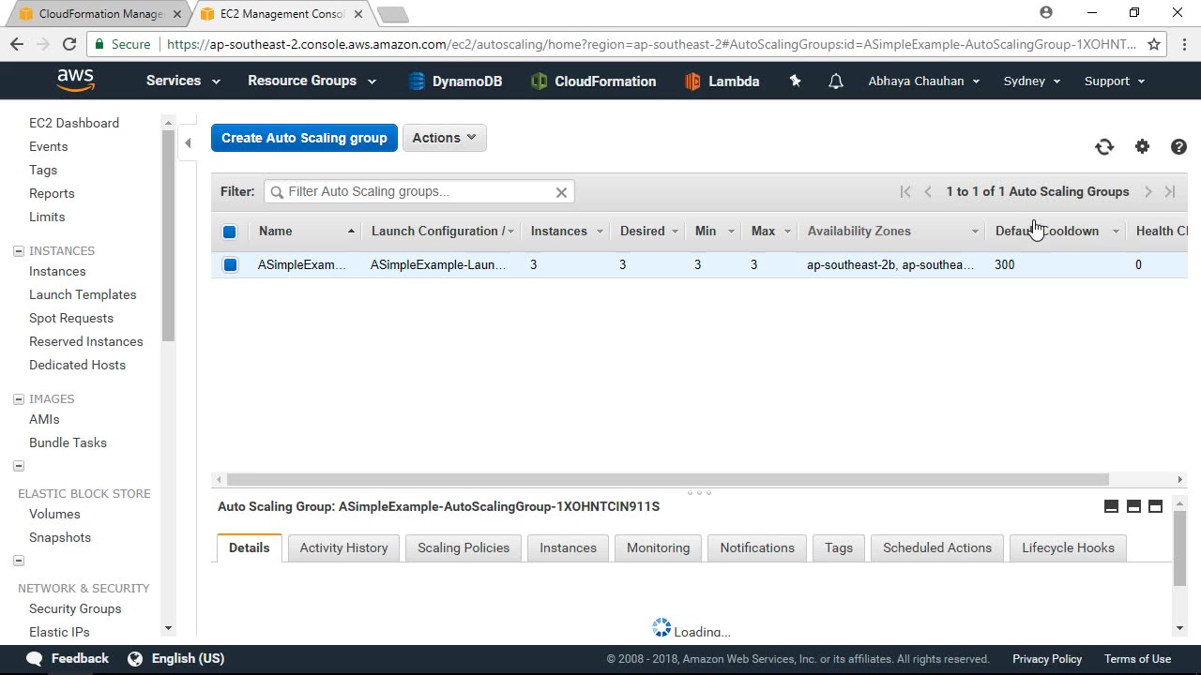Toggle the select-all header checkbox
This screenshot has width=1201, height=675.
[x=229, y=232]
